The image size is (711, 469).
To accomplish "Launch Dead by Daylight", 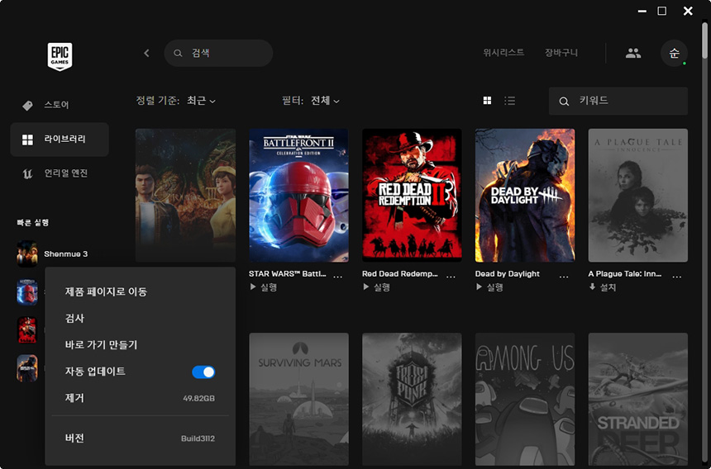I will pyautogui.click(x=489, y=287).
